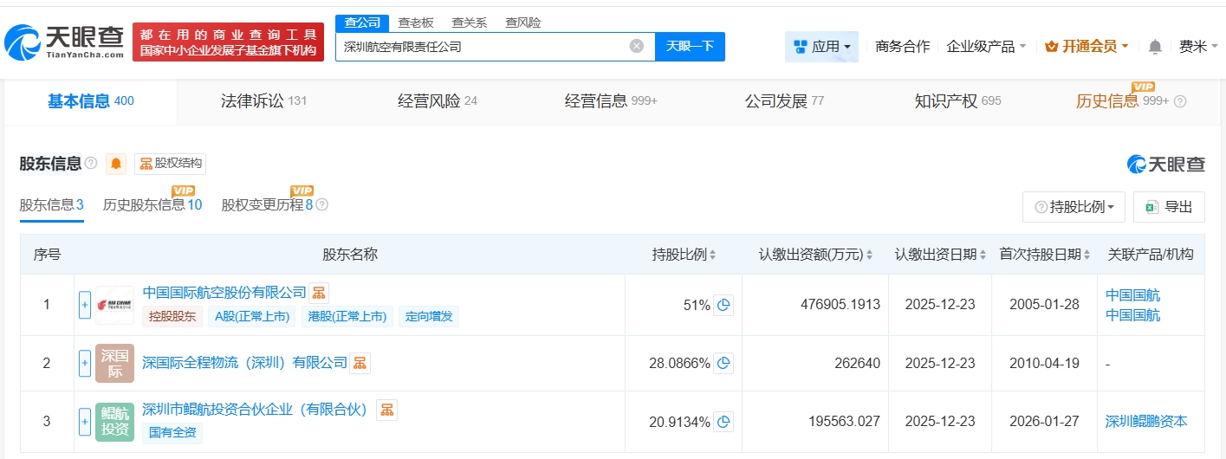Open the 持股比例 filter dropdown
Image resolution: width=1226 pixels, height=459 pixels.
[1074, 207]
